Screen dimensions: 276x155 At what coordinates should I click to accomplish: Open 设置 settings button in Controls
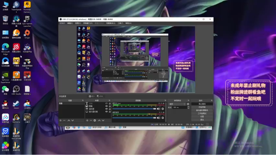click(x=202, y=117)
